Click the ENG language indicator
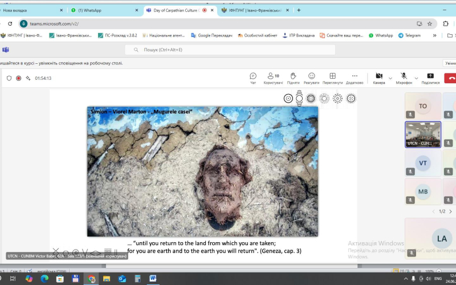456x285 pixels. point(438,279)
